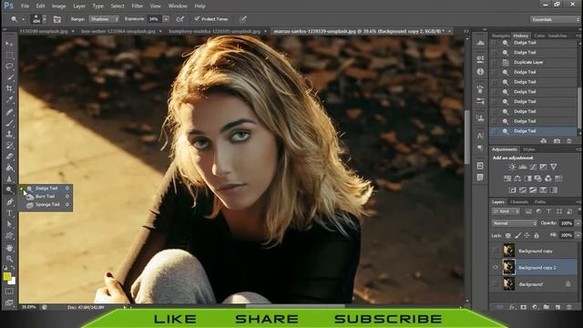
Task: Select the Lasso tool
Action: 9,67
